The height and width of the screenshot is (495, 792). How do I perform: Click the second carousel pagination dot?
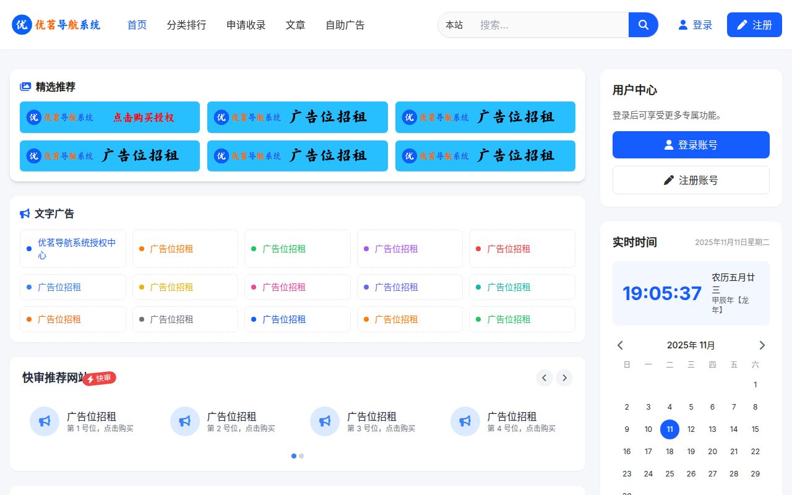tap(301, 456)
